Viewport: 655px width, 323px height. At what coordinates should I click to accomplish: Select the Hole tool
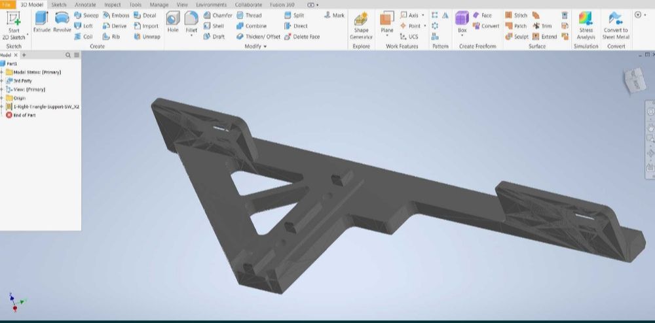(173, 22)
